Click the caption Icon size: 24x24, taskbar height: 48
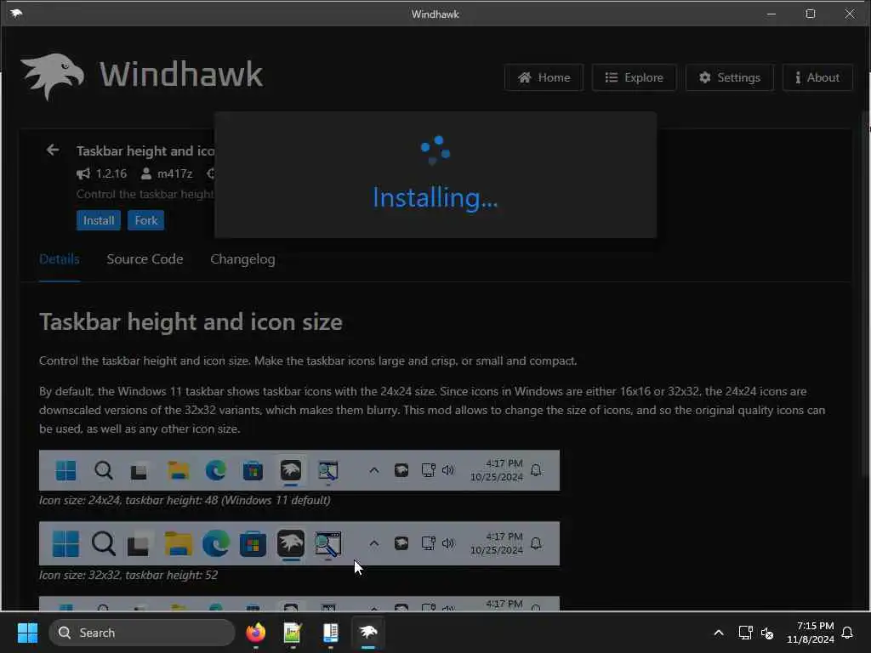The width and height of the screenshot is (871, 653). click(185, 500)
